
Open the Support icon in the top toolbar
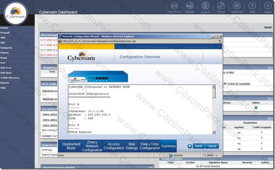(205, 7)
